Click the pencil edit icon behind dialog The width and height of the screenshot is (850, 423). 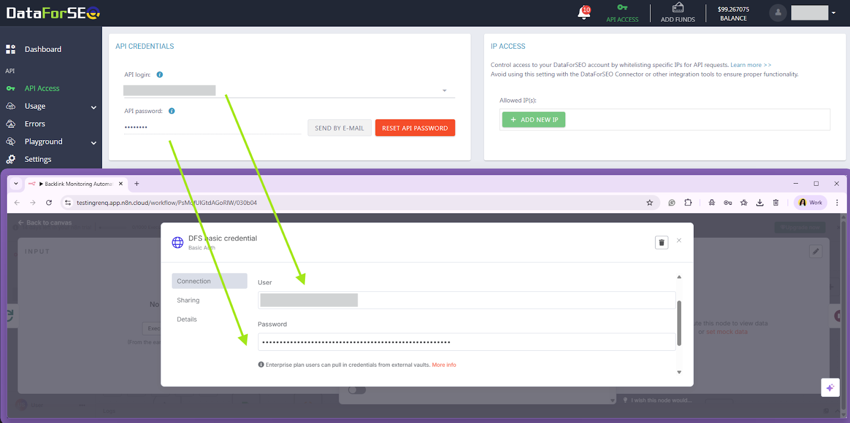pos(816,252)
